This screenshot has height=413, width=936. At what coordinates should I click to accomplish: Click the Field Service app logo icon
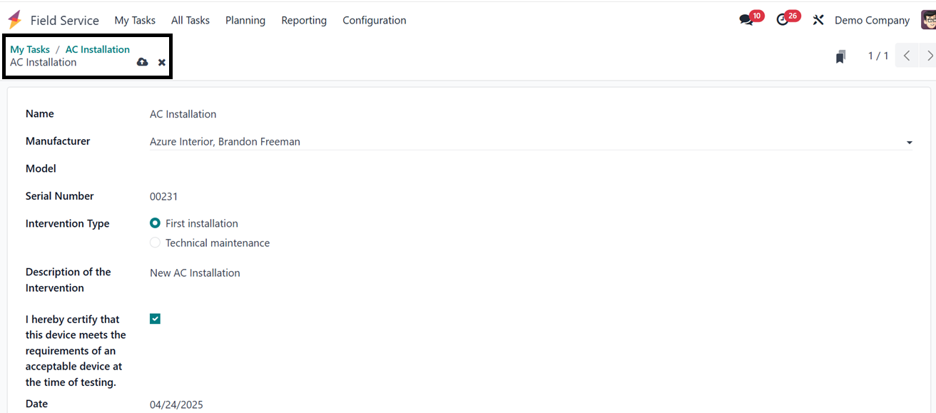pos(15,20)
